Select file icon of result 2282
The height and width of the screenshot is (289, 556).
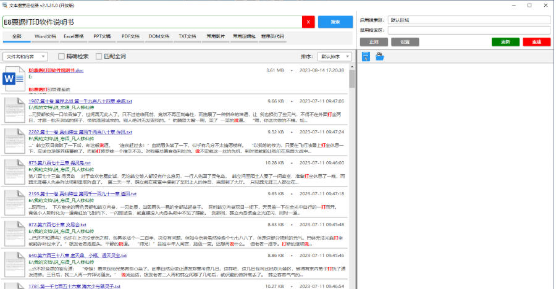tap(14, 141)
